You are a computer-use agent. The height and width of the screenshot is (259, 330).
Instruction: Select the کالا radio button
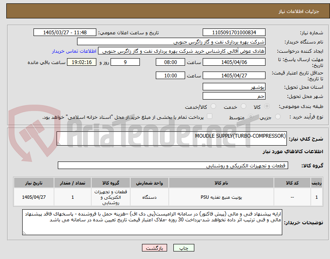(x=267, y=106)
